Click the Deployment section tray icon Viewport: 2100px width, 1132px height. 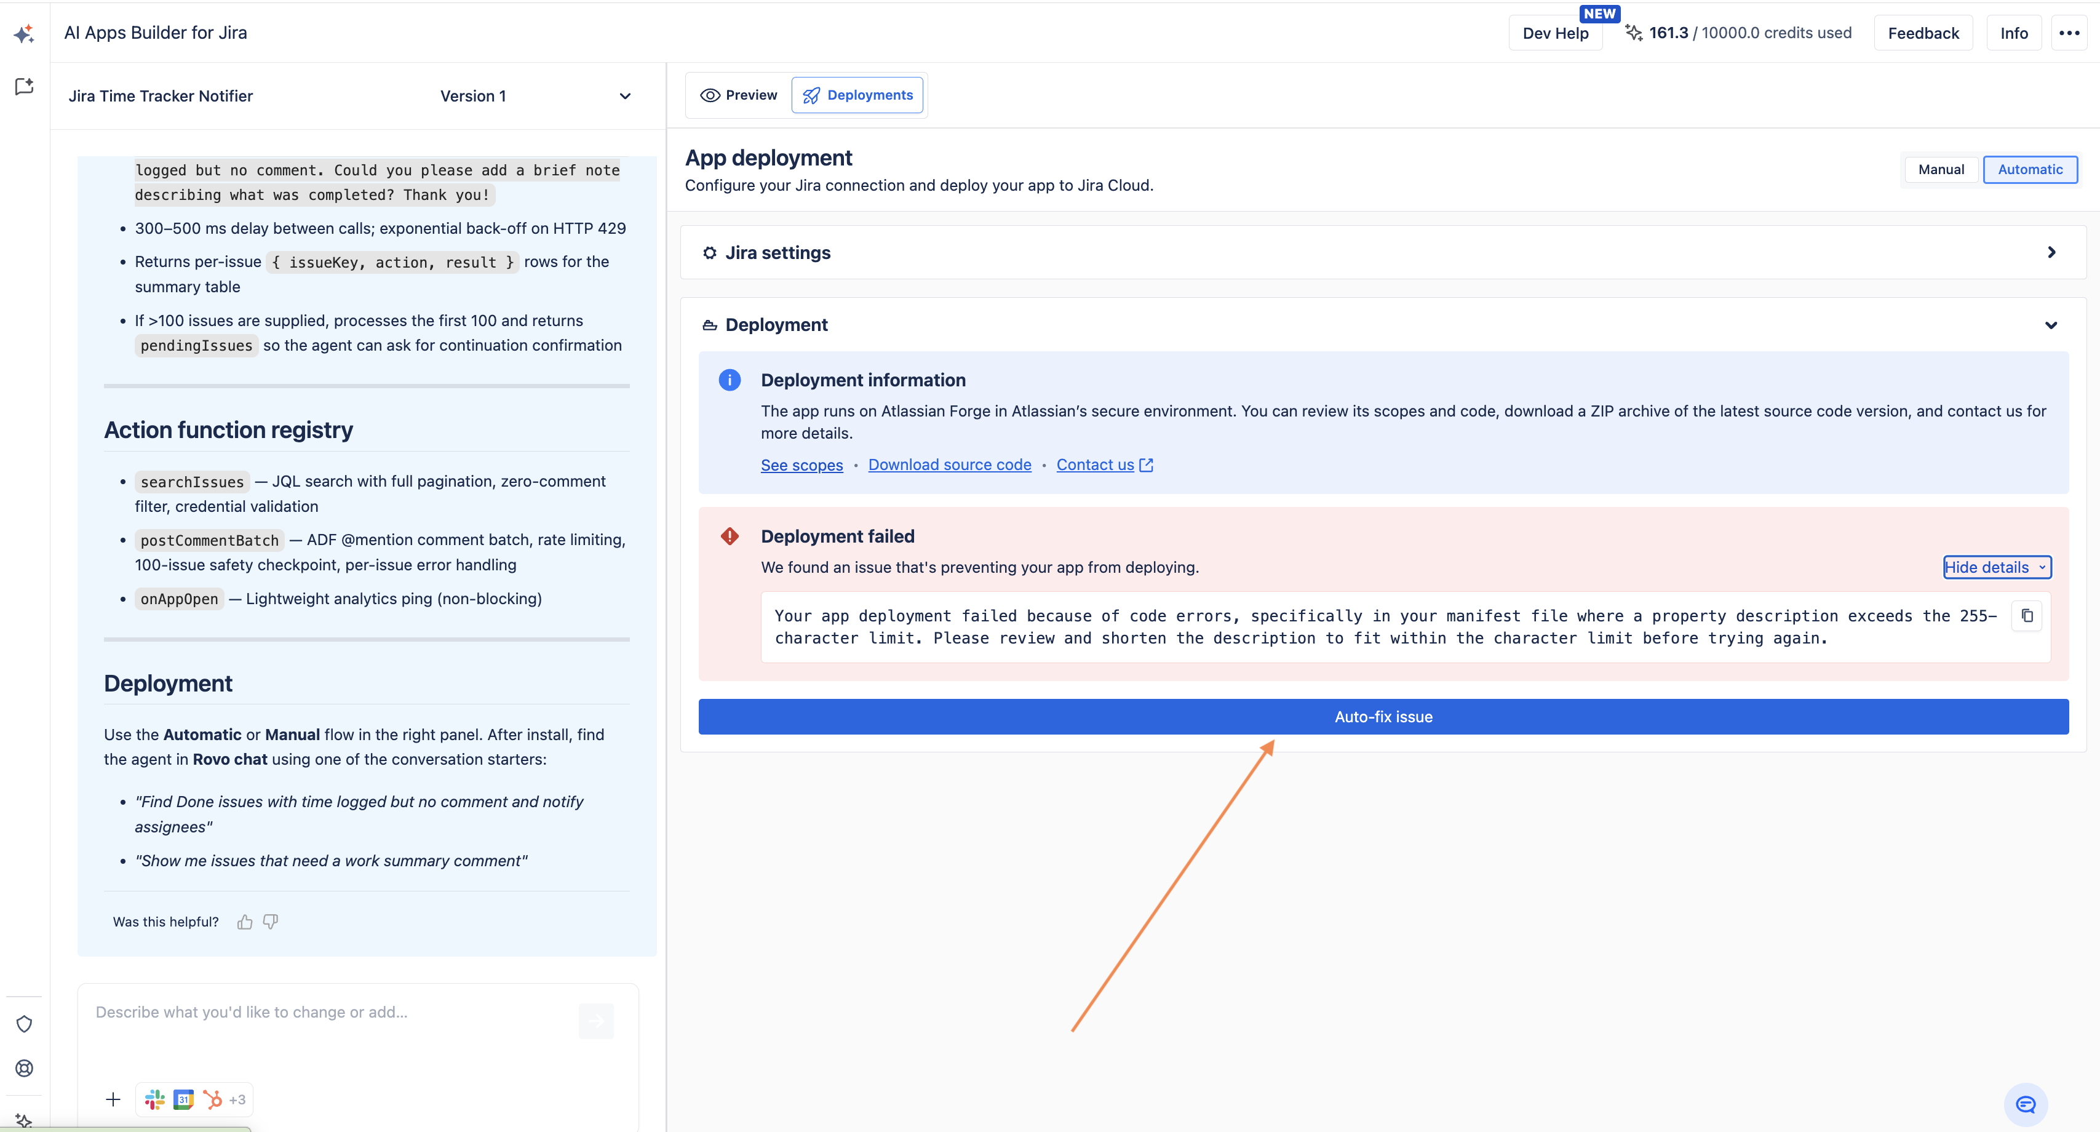[710, 325]
